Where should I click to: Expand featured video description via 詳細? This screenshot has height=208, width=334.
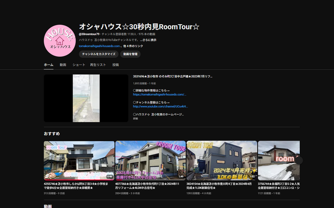tap(136, 118)
